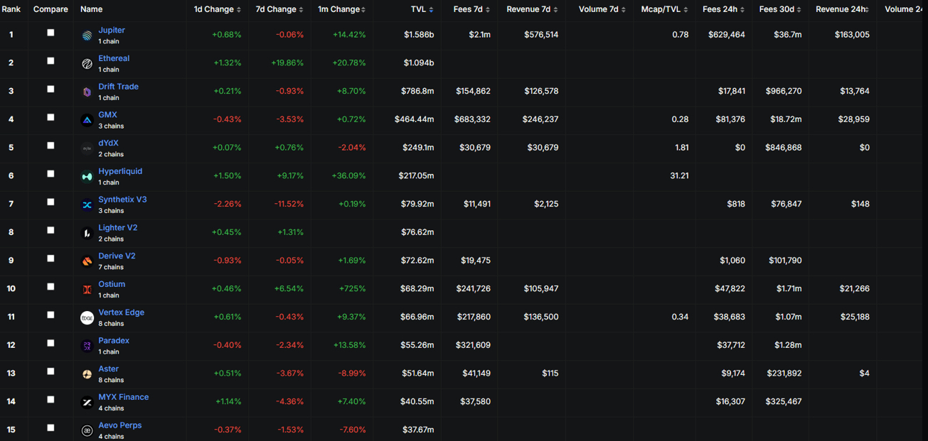Visit the Vertex Edge protocol link
928x441 pixels.
(x=122, y=312)
